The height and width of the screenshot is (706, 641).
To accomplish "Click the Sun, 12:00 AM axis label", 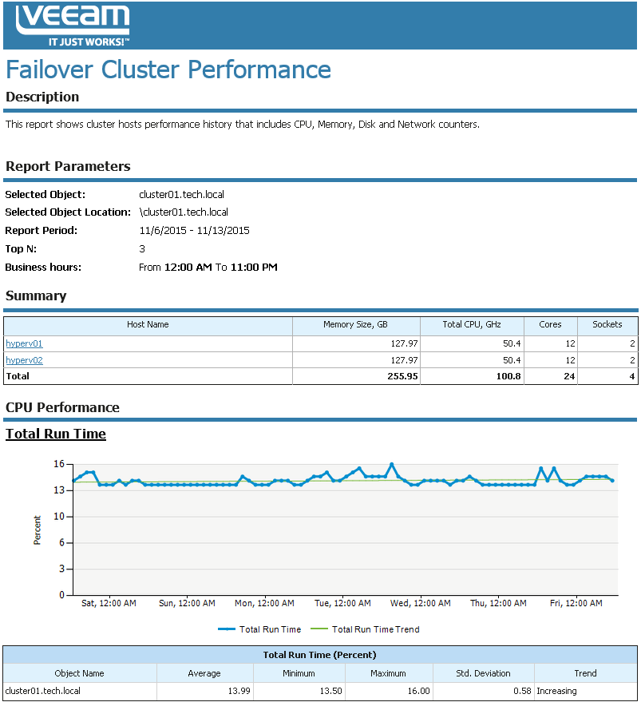I will coord(187,603).
